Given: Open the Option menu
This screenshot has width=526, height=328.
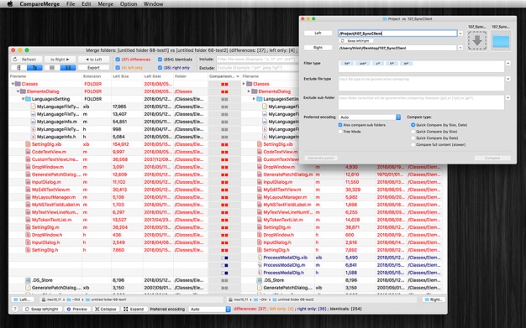Looking at the screenshot, I should pyautogui.click(x=129, y=4).
